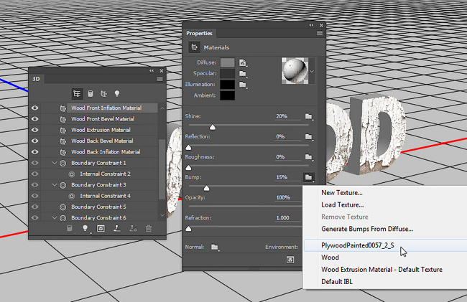Click the Ambient color swatch
The width and height of the screenshot is (467, 302).
point(227,95)
